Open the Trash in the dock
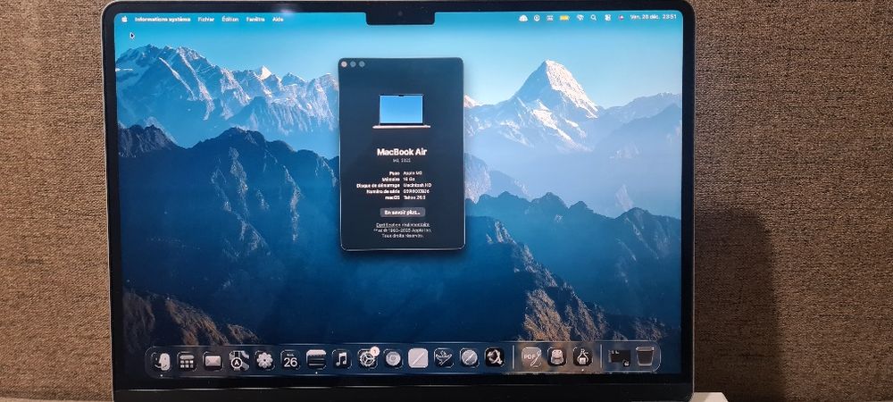Screen dimensions: 893x402 point(645,357)
